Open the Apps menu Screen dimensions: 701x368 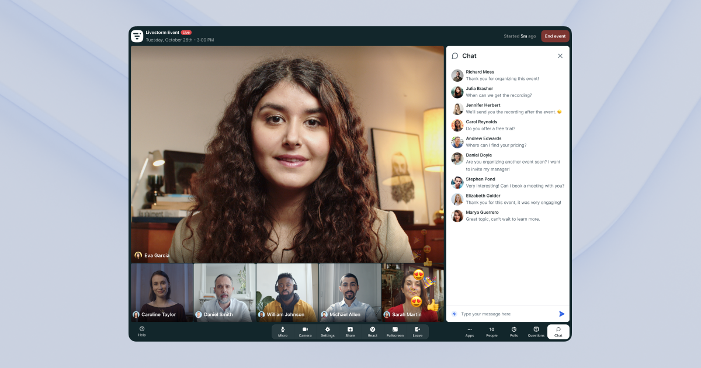click(470, 332)
